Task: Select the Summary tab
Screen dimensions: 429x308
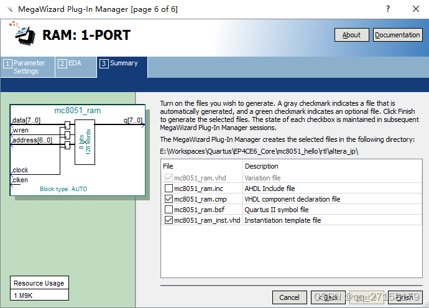Action: pyautogui.click(x=122, y=67)
